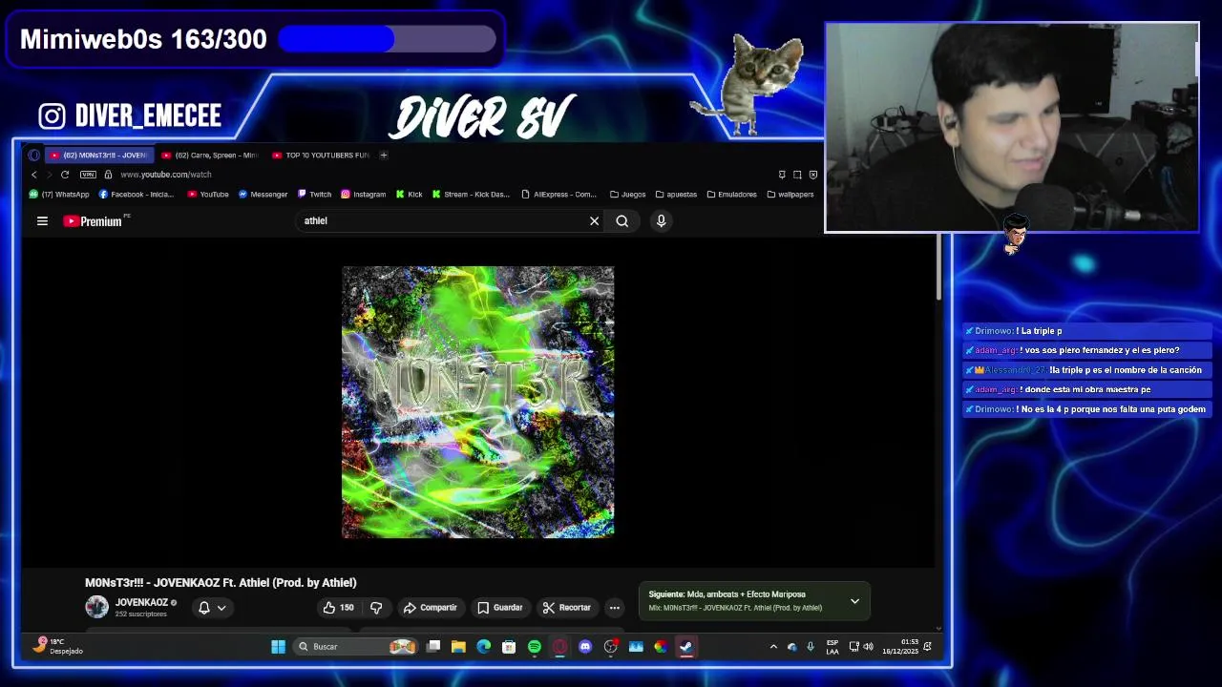Open Spotify from the taskbar
This screenshot has height=687, width=1222.
click(535, 647)
